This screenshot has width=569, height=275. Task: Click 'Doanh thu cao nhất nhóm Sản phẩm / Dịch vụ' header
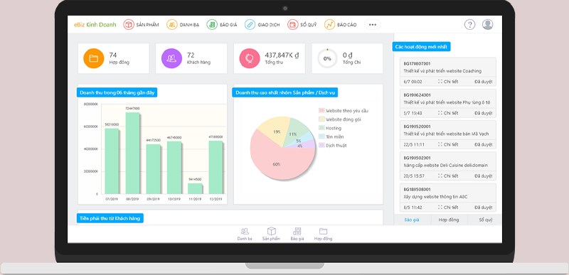(x=285, y=93)
